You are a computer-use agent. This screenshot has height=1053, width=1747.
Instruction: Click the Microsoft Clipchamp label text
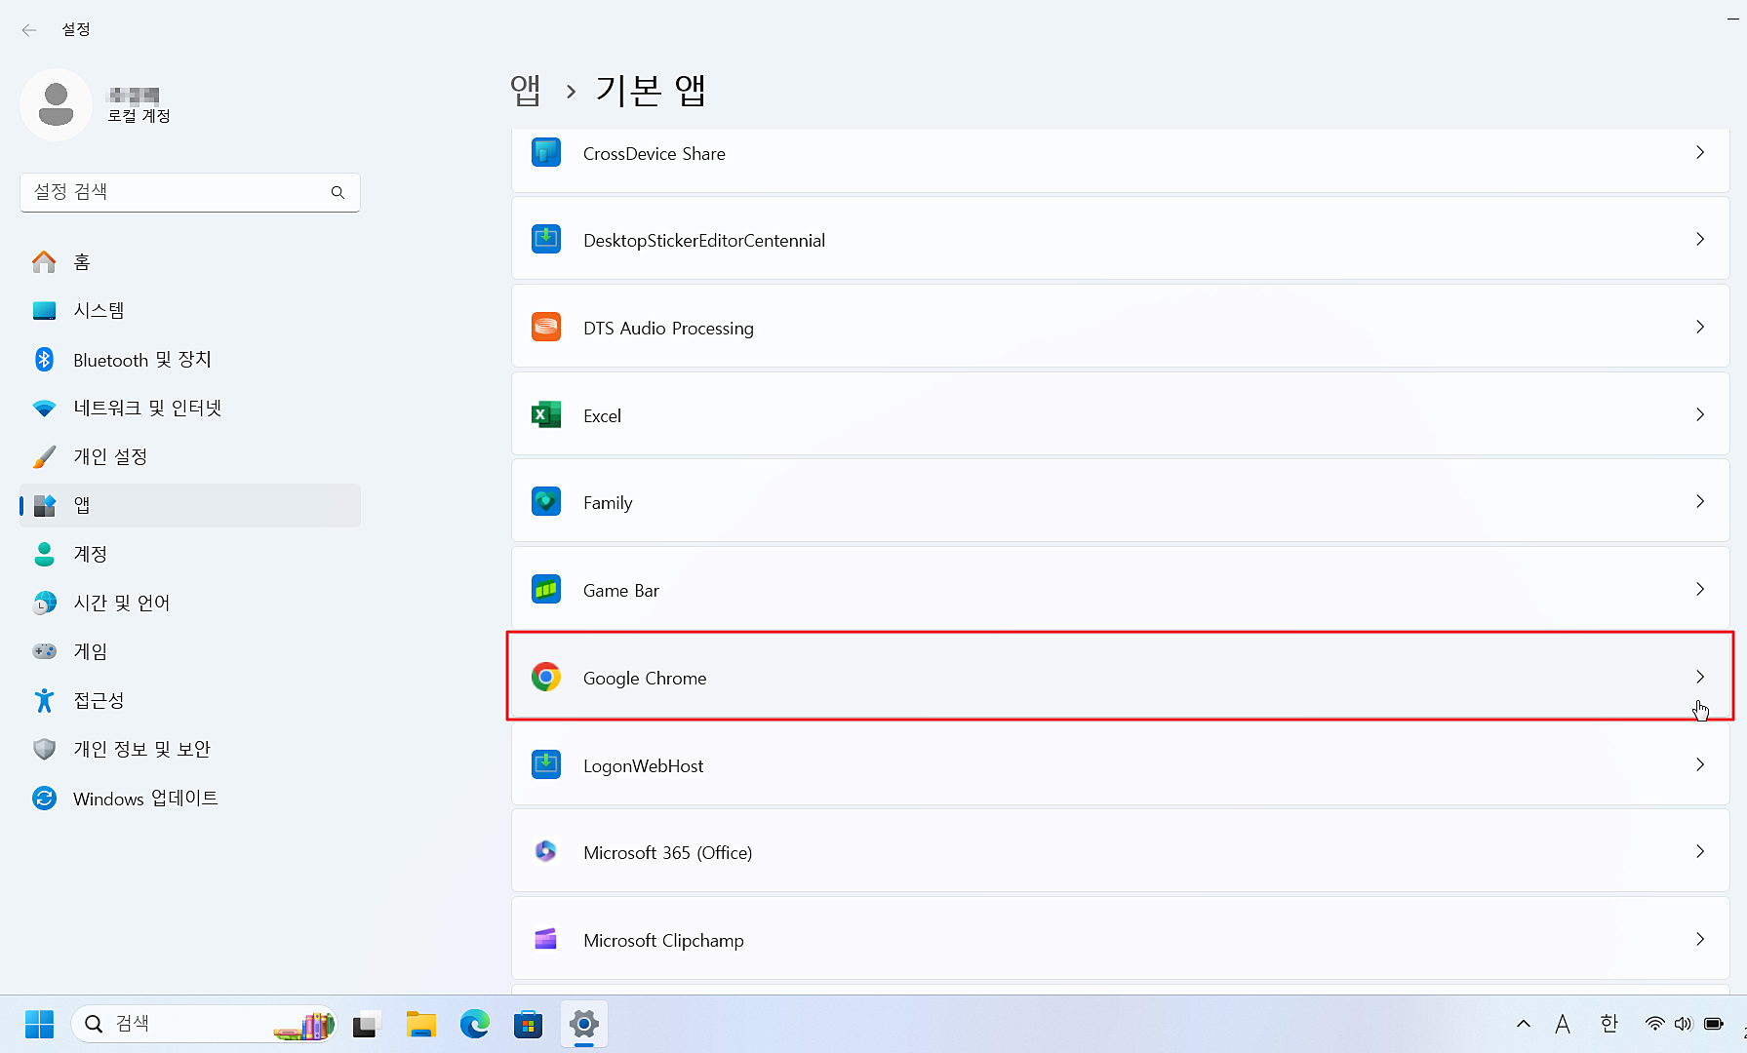coord(663,941)
